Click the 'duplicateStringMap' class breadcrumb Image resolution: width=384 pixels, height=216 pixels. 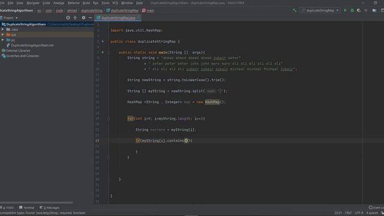point(122,11)
